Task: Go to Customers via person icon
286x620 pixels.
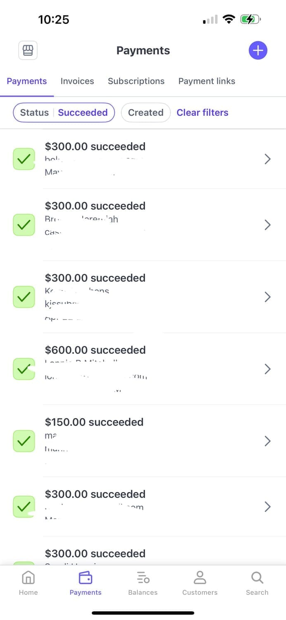Action: [x=200, y=577]
